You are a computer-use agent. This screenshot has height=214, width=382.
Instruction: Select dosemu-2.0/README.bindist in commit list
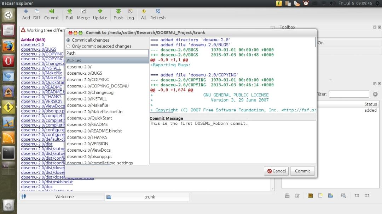pos(94,131)
